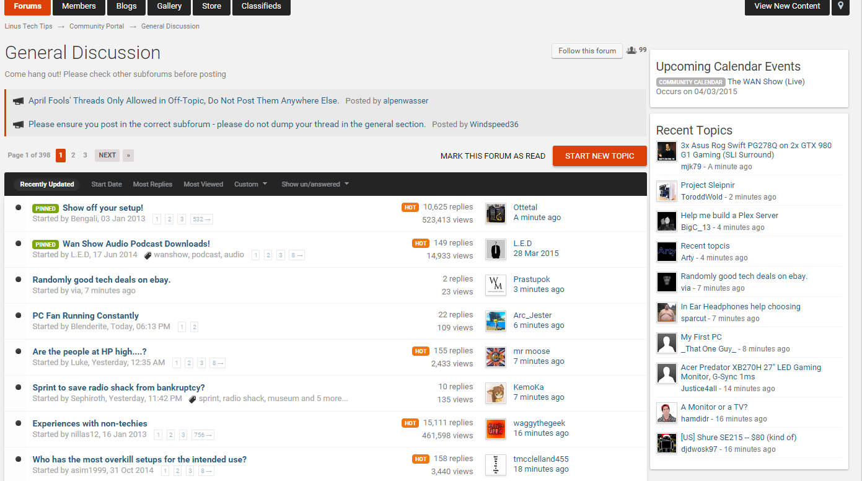Screen dimensions: 862x481
Task: Open Project Sleipnir recent topic
Action: (x=708, y=185)
